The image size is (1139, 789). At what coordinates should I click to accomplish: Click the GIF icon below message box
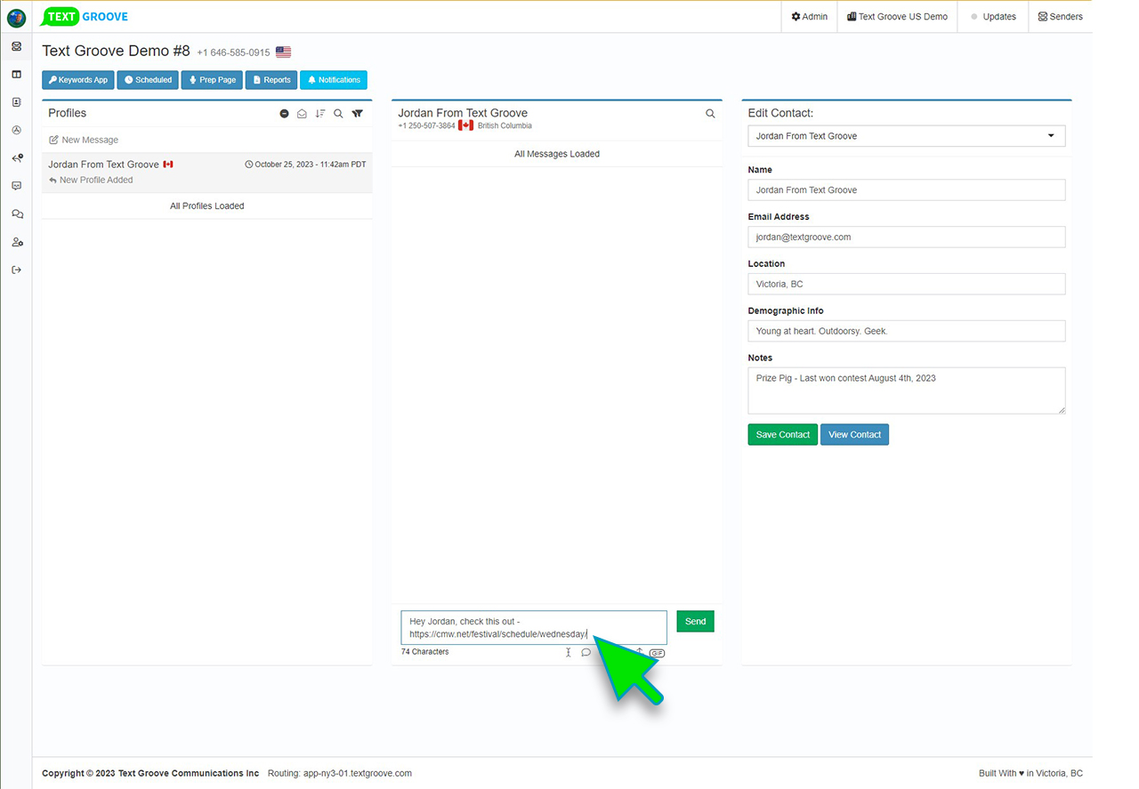pyautogui.click(x=657, y=653)
